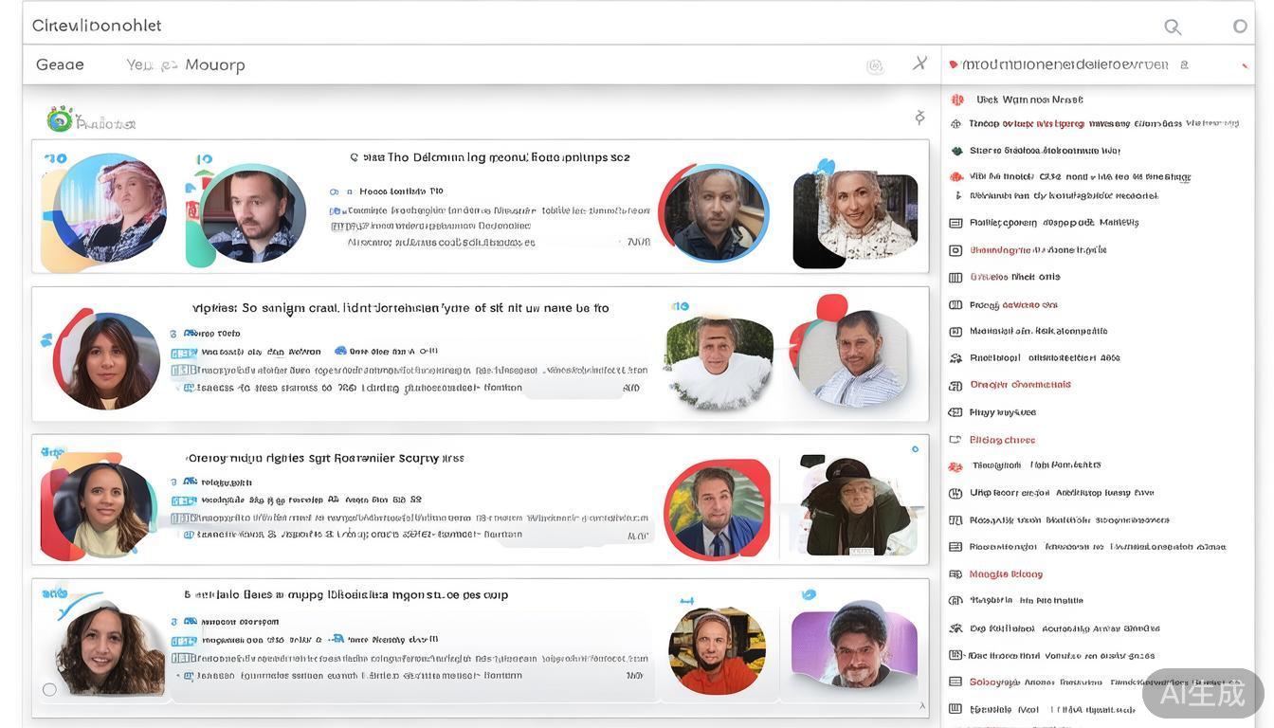This screenshot has width=1274, height=728.
Task: Click the small icon at feed header right edge
Action: pyautogui.click(x=919, y=117)
